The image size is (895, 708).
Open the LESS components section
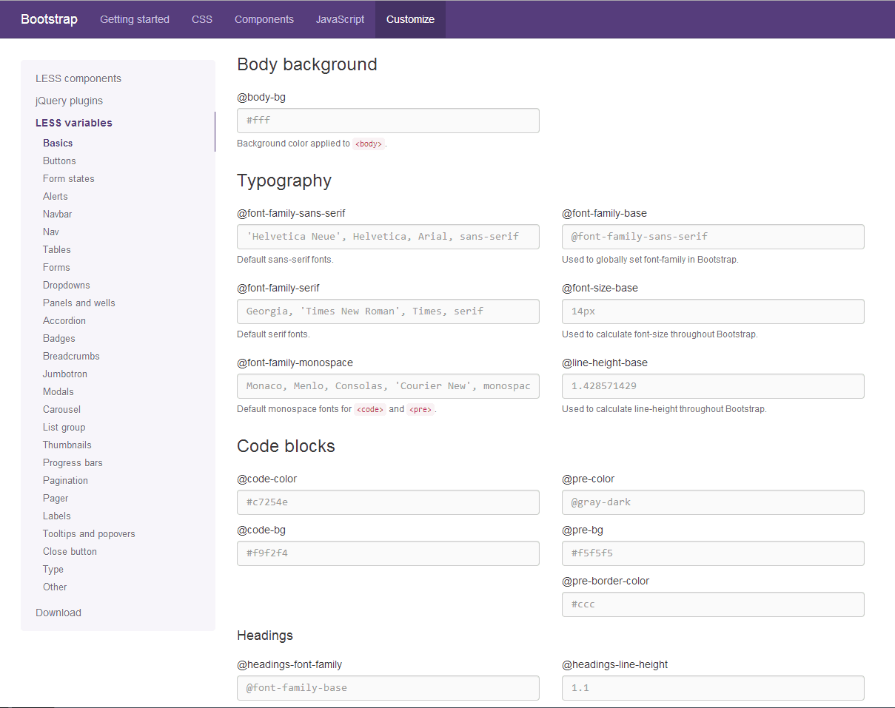point(78,78)
